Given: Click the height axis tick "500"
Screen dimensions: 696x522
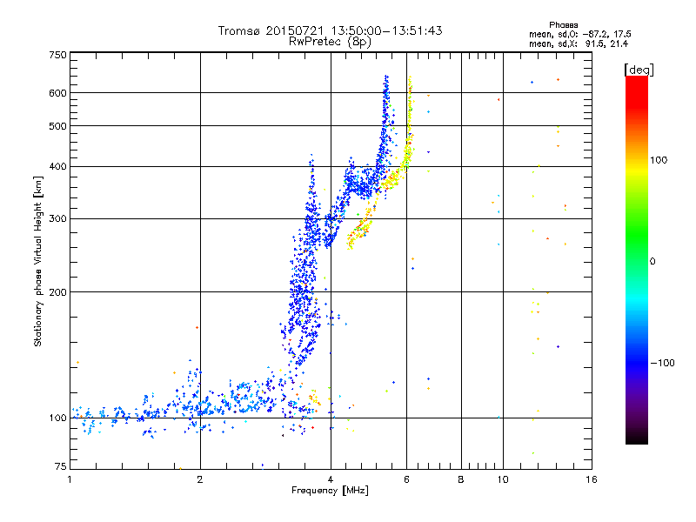Looking at the screenshot, I should 57,126.
